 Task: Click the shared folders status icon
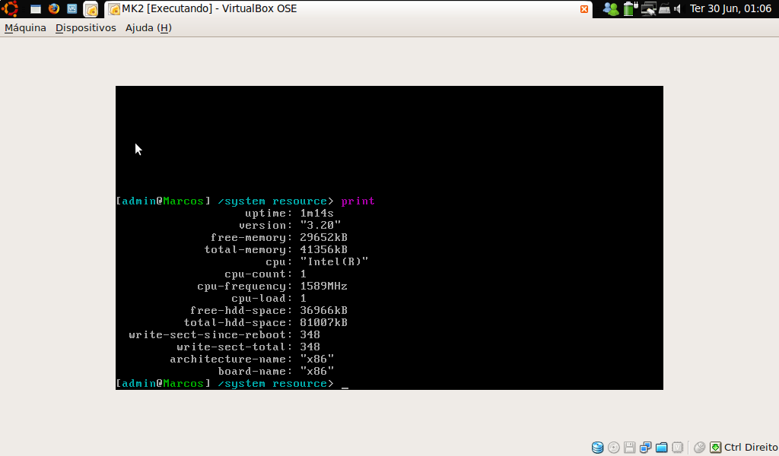(661, 448)
